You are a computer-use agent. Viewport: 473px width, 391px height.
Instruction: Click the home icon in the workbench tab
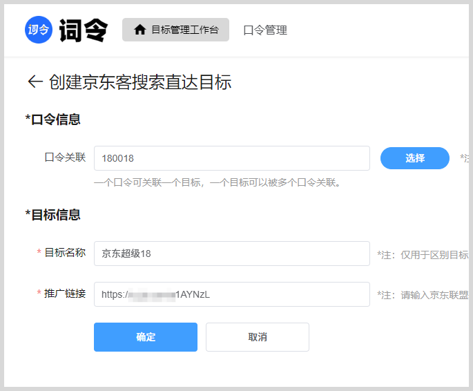pyautogui.click(x=140, y=30)
